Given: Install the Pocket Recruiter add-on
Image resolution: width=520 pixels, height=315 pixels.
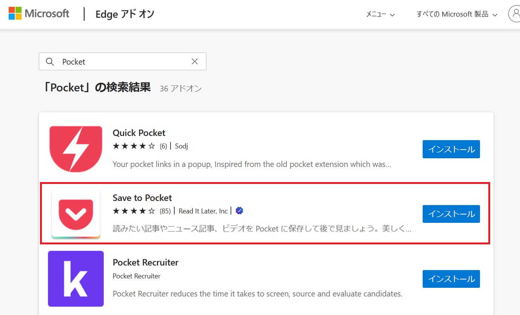Looking at the screenshot, I should click(451, 279).
